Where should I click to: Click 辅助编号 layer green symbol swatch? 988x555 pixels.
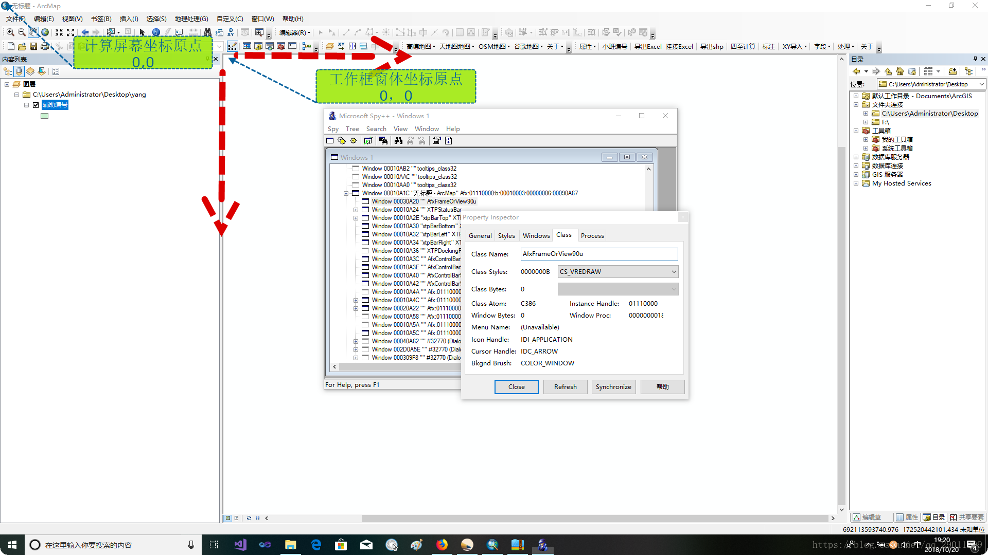tap(45, 116)
